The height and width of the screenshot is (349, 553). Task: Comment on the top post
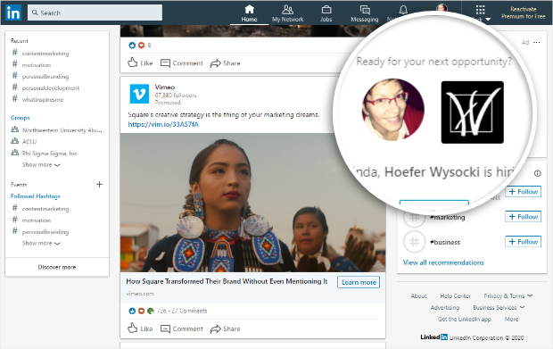click(x=182, y=62)
